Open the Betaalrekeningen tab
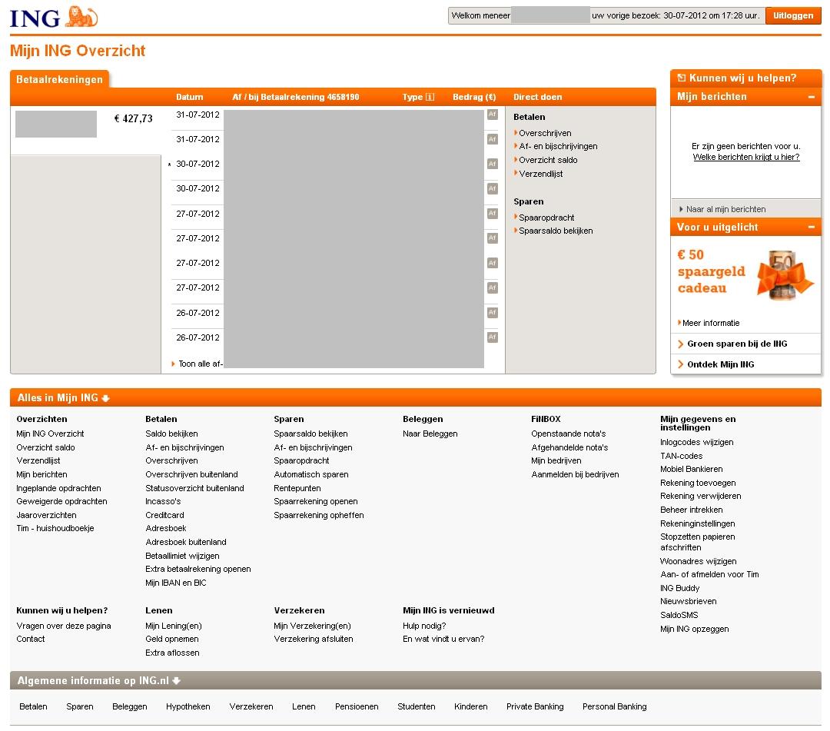830x731 pixels. (x=59, y=79)
